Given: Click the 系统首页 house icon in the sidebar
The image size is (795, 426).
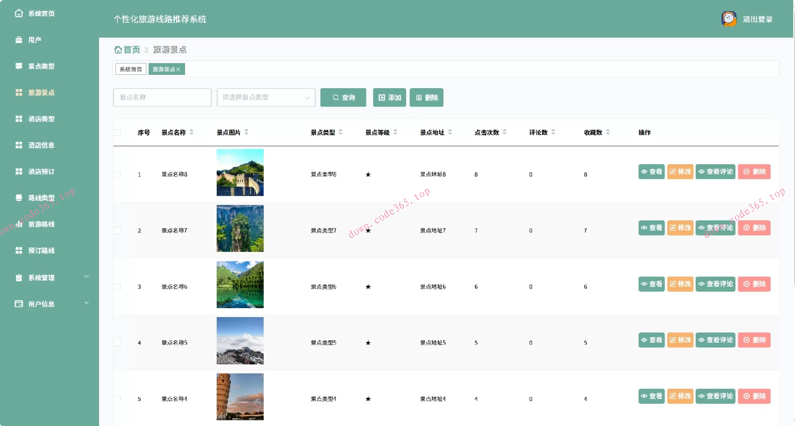Looking at the screenshot, I should point(19,13).
